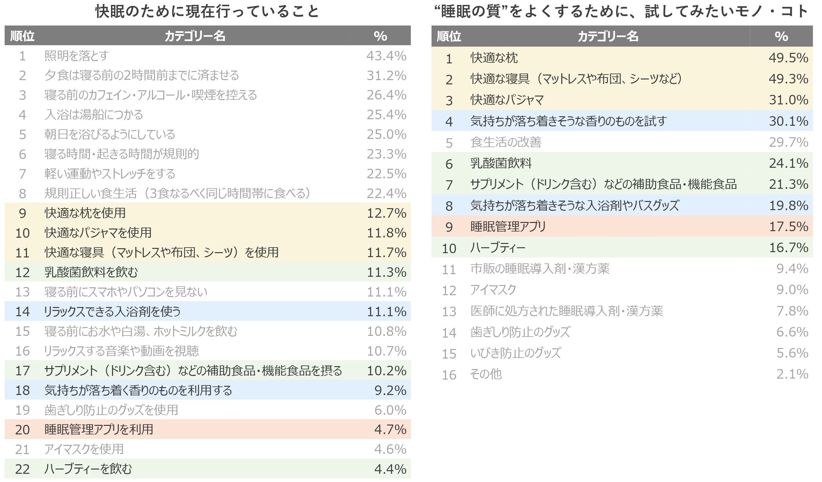Screen dimensions: 822x482
Task: Click the 49.5% value
Action: (789, 58)
